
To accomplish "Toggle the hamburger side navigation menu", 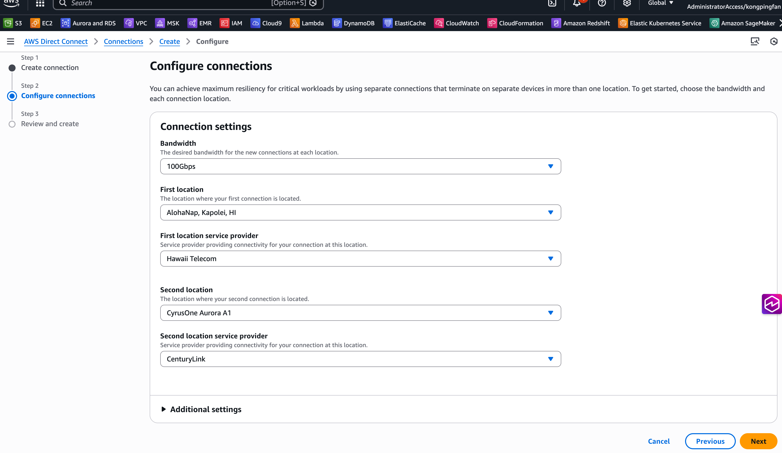I will 11,42.
